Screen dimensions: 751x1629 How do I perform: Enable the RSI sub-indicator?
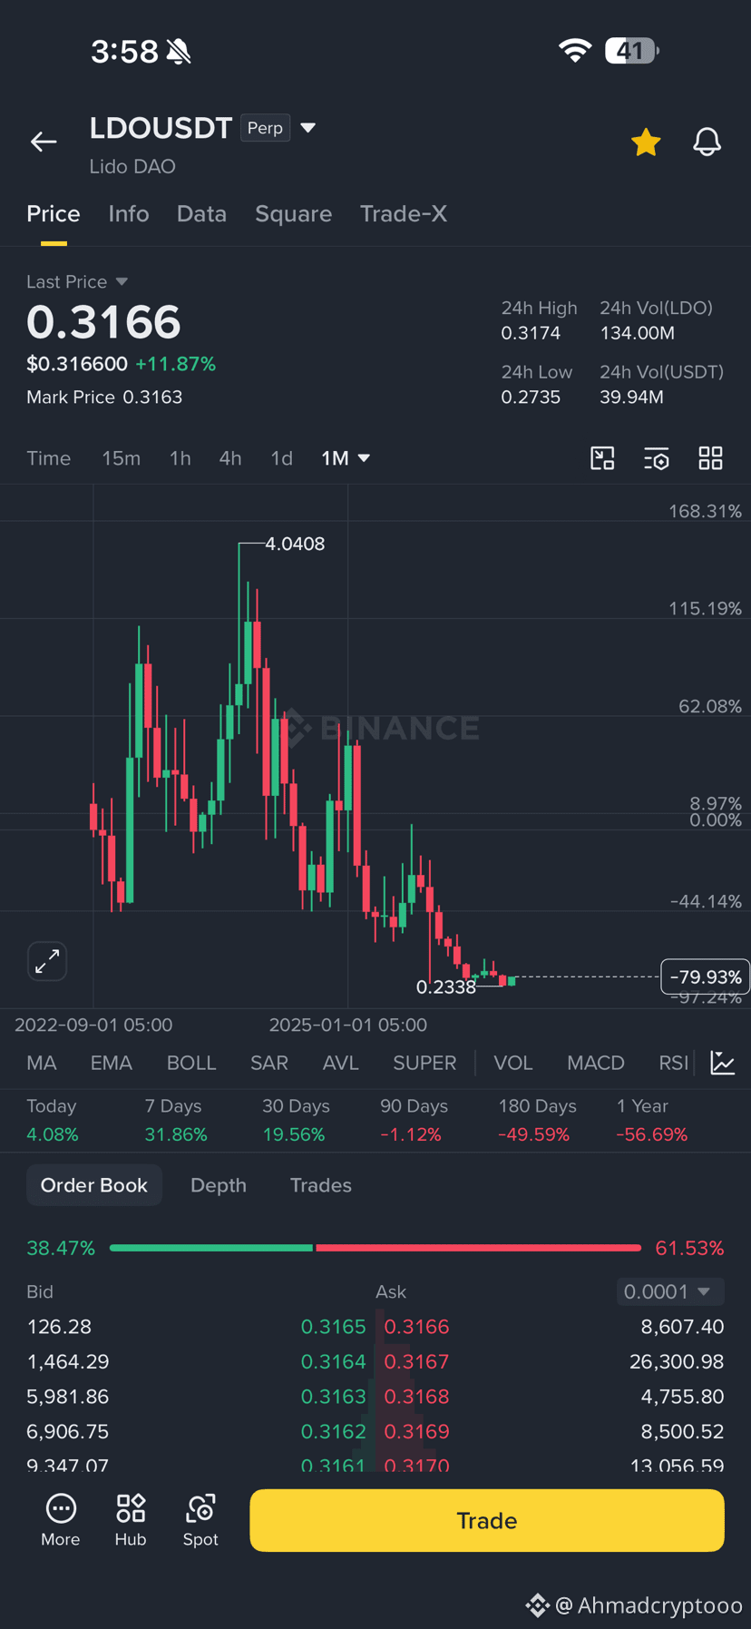coord(673,1063)
